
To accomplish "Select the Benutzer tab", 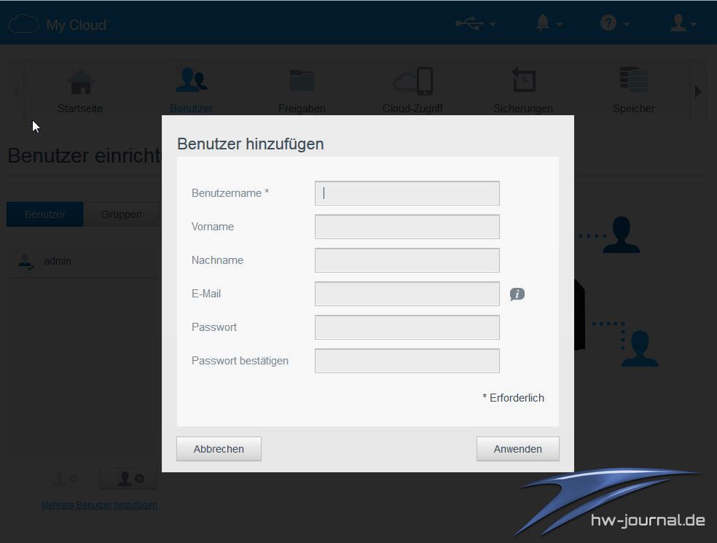I will [45, 214].
